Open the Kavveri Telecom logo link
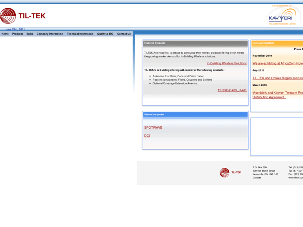 (x=282, y=15)
